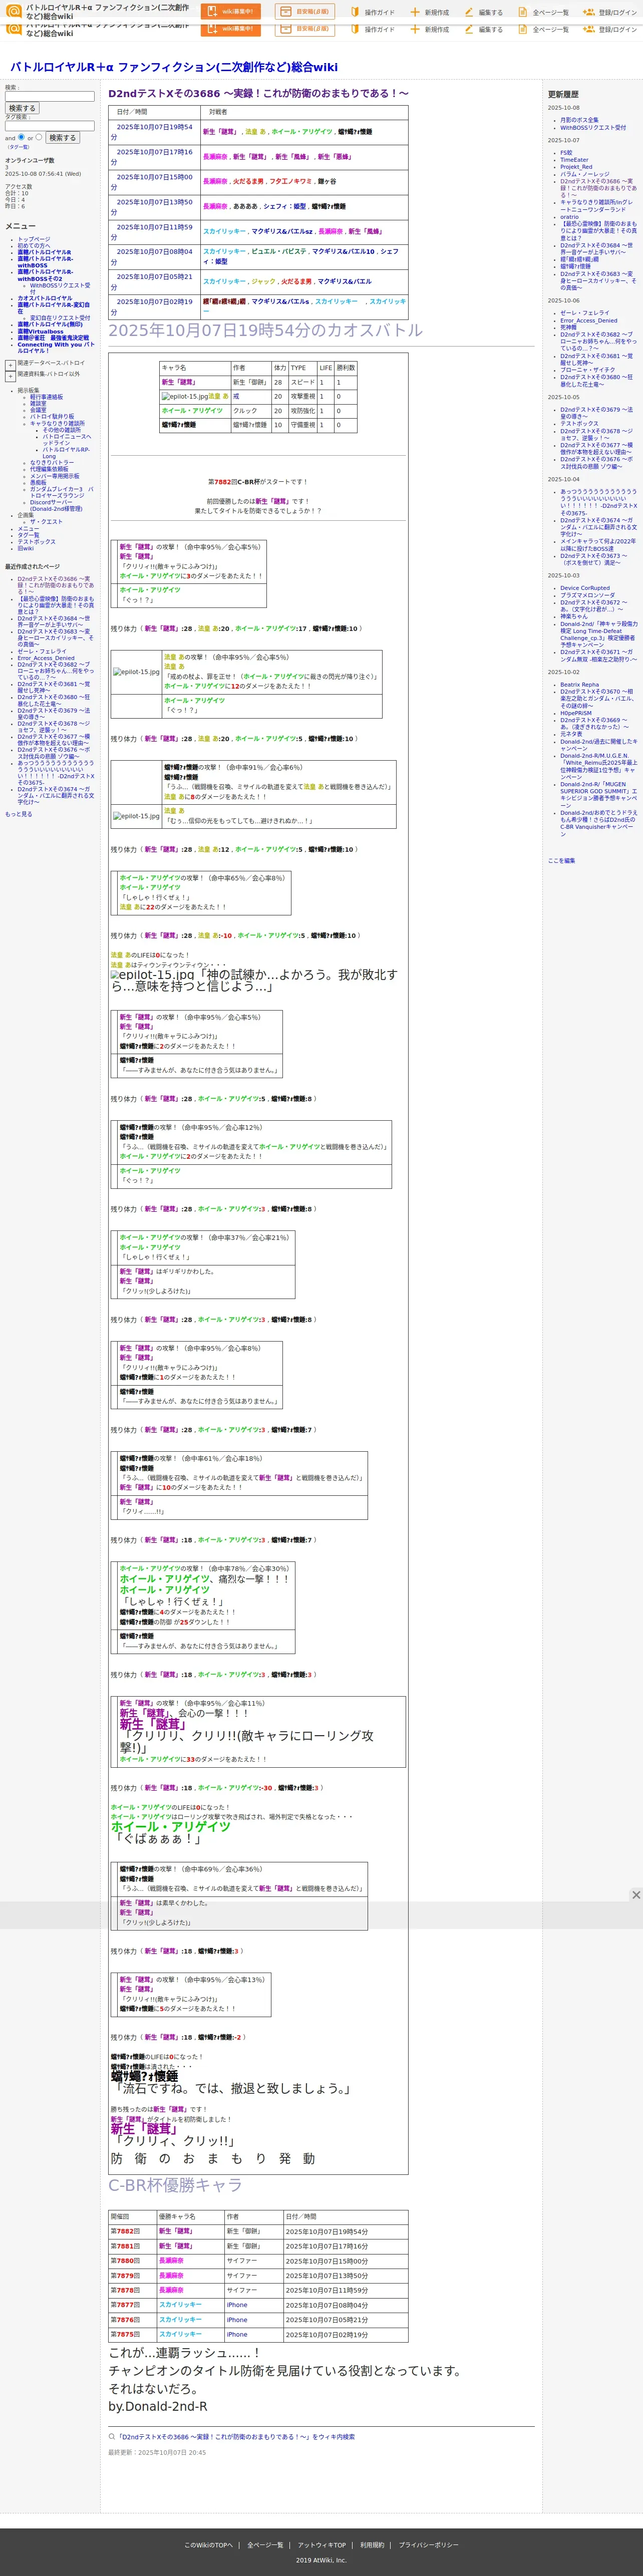Screen dimensions: 643x2576
Task: Click 検索する button next to and/or radios
Action: pos(62,138)
